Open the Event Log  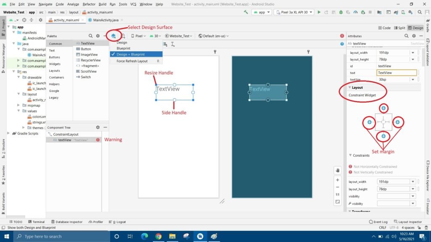click(378, 222)
